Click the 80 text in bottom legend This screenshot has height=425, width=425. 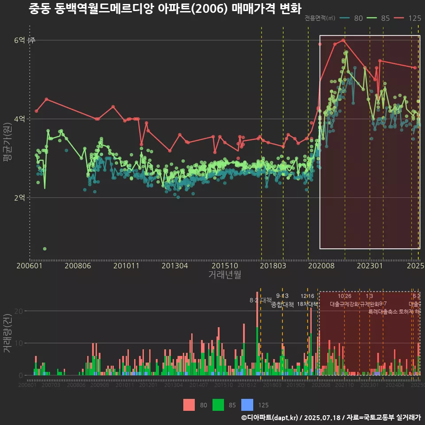204,405
